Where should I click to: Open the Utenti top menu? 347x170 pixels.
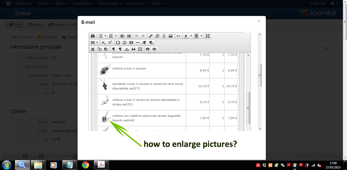(x=44, y=4)
